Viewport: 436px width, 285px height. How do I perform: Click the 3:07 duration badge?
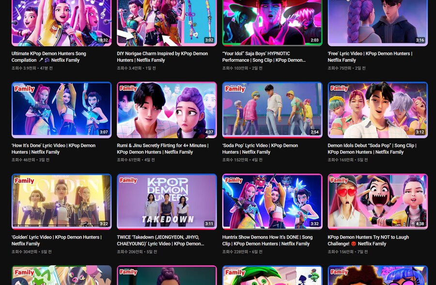pos(104,132)
